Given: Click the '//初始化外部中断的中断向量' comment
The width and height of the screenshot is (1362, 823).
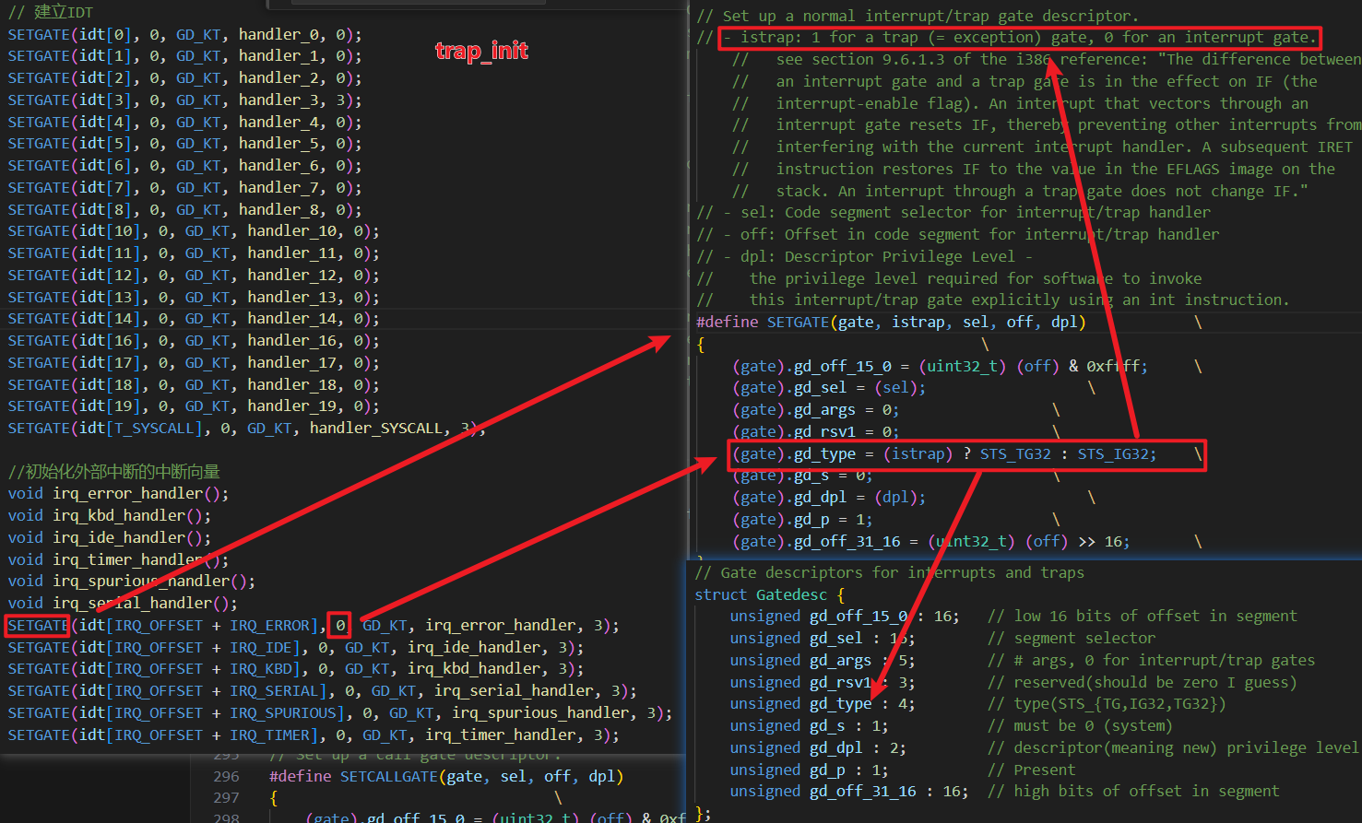Looking at the screenshot, I should (x=114, y=472).
